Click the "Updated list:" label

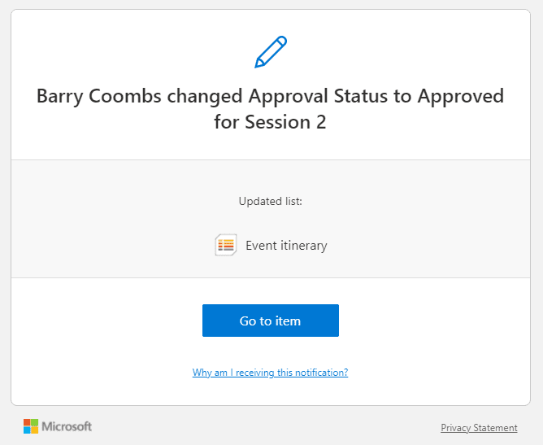(x=271, y=201)
